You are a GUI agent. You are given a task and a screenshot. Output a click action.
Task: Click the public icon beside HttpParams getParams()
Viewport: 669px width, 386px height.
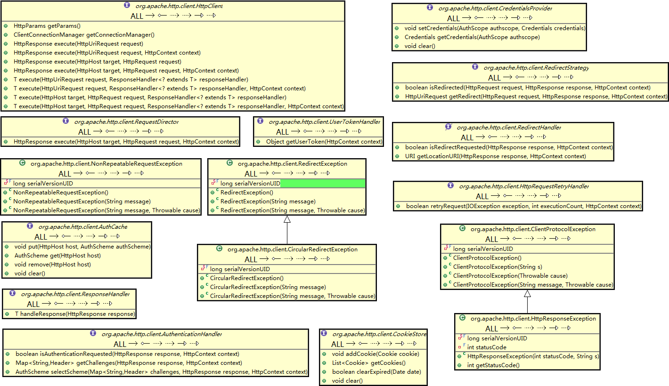6,26
